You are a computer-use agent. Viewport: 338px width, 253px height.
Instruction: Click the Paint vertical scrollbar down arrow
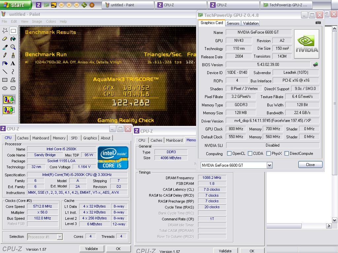[334, 220]
